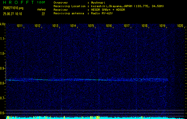Screen dimensions: 187x119
Task: Select the 1011 time axis label
Action: pyautogui.click(x=19, y=26)
